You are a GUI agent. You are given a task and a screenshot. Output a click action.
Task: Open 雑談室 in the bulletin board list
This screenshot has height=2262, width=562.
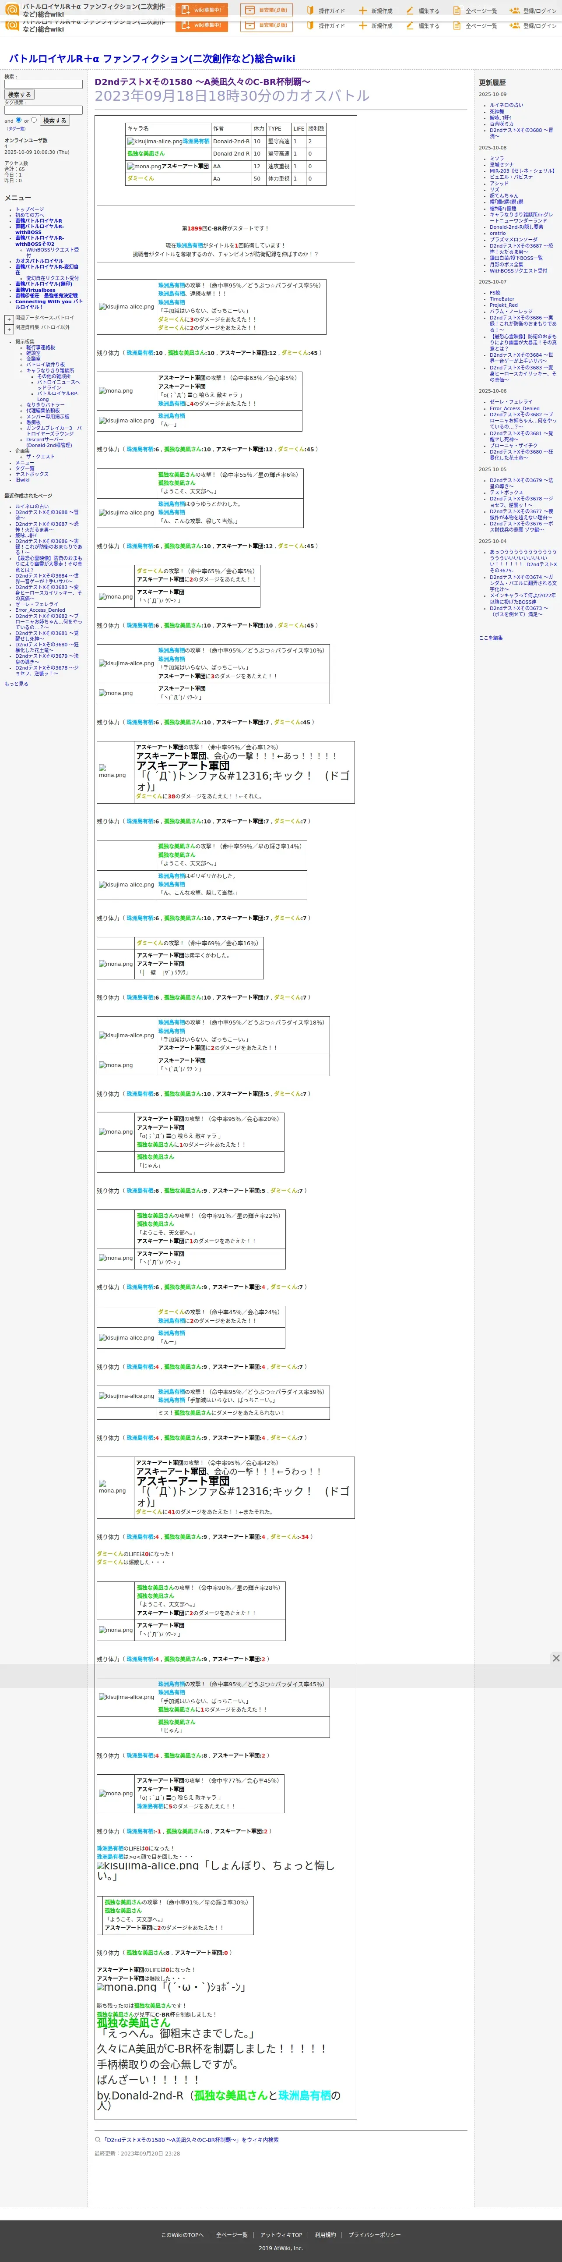point(33,353)
